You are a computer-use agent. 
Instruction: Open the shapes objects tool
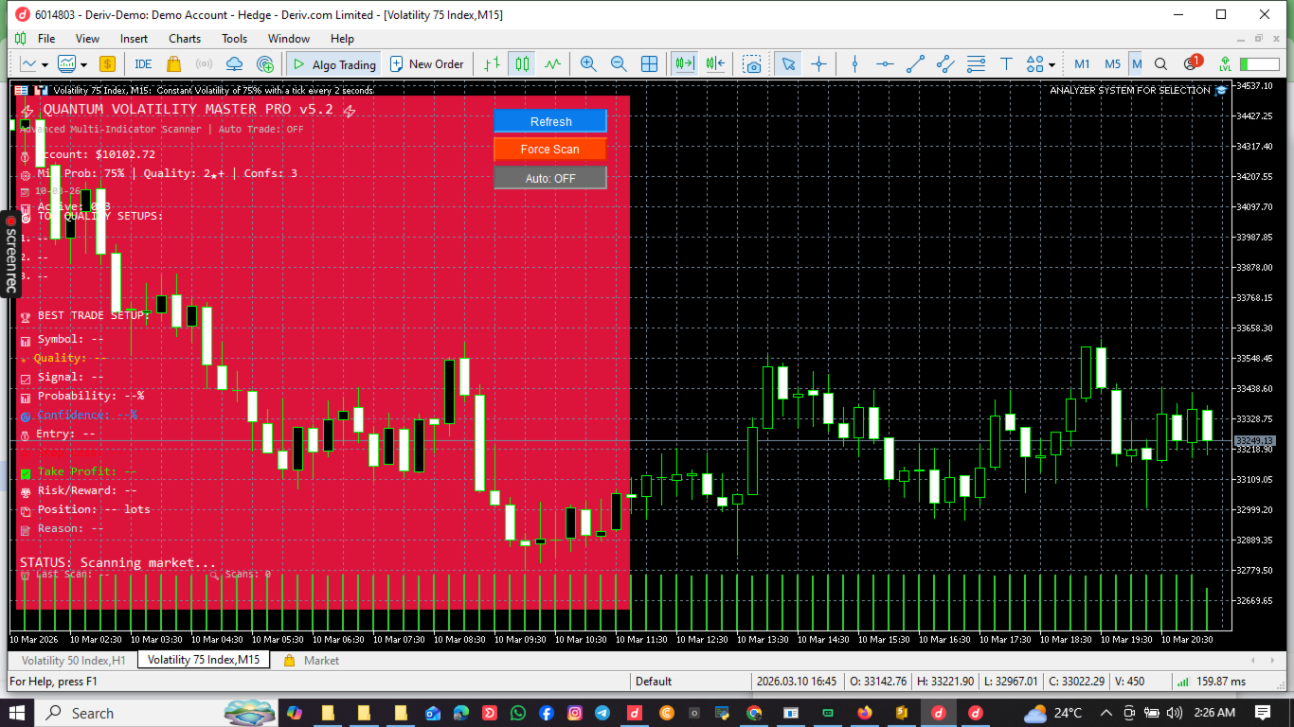tap(1034, 64)
